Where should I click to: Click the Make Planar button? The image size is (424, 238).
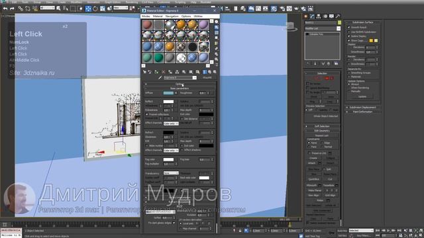(315, 190)
